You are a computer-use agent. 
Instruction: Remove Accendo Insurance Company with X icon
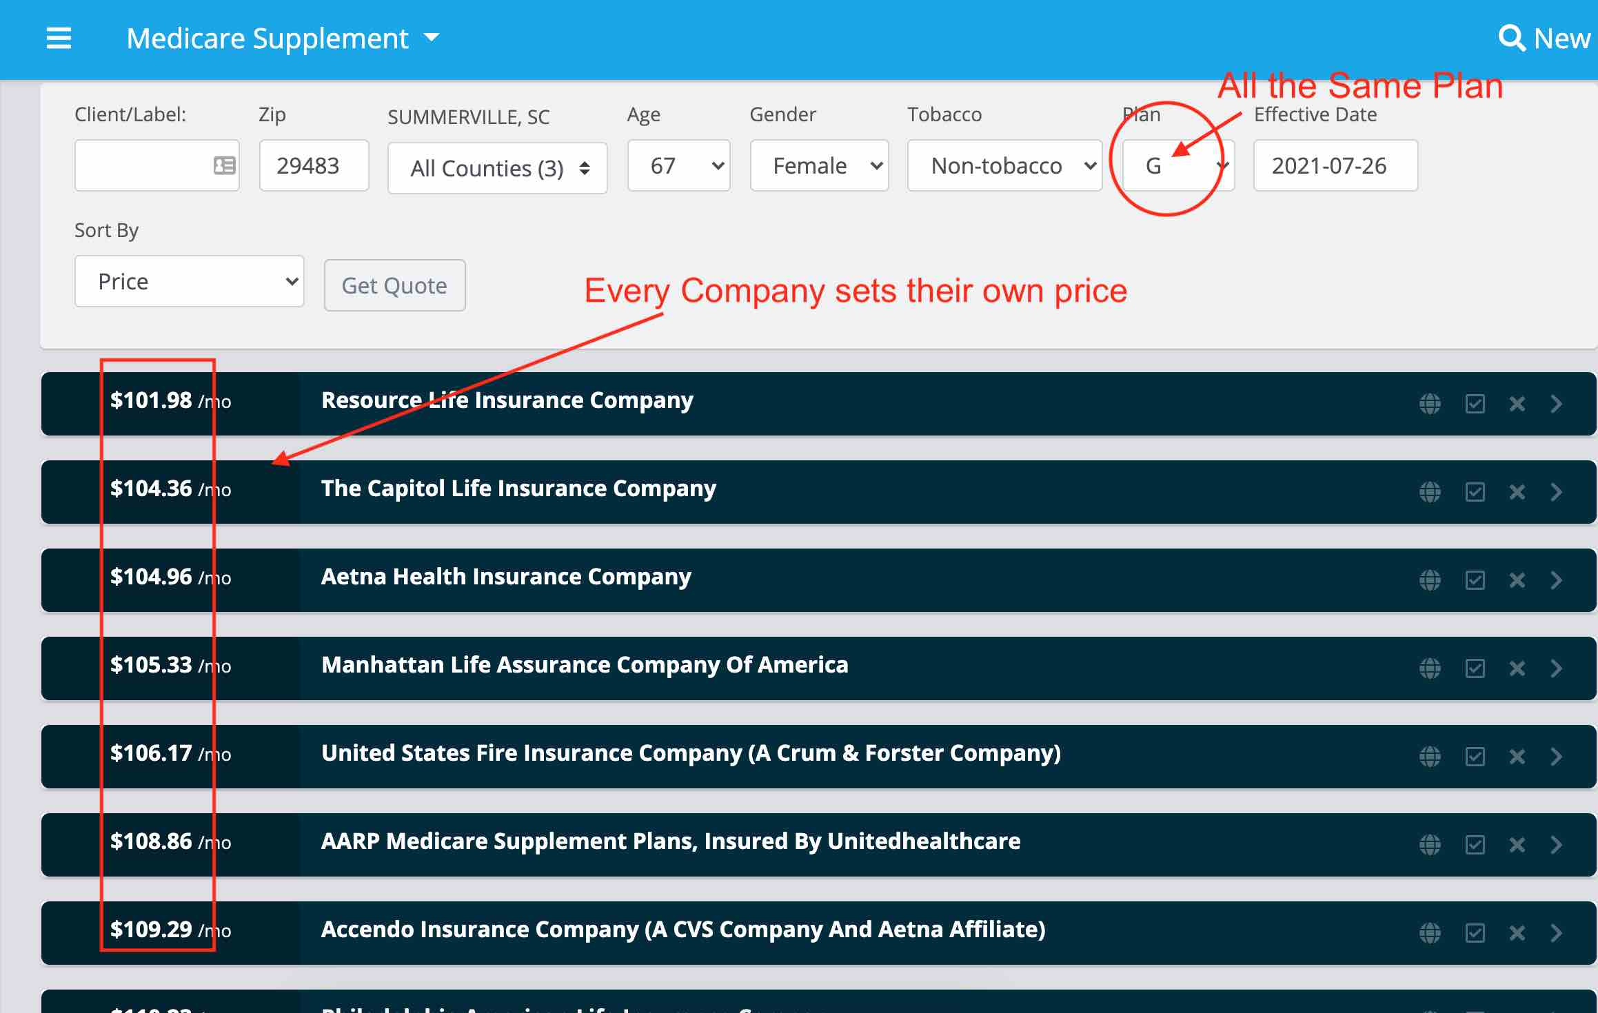pos(1517,933)
